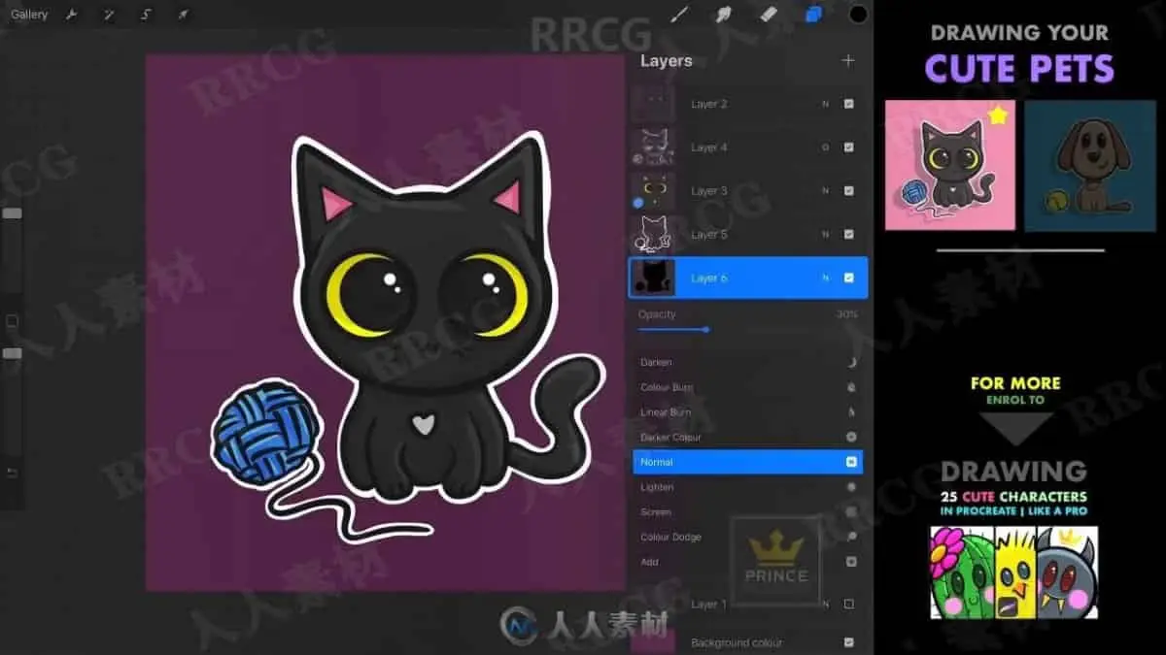Image resolution: width=1166 pixels, height=655 pixels.
Task: Click the Layer 6 name text
Action: pos(709,278)
